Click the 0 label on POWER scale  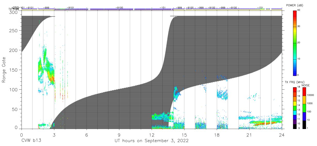pyautogui.click(x=298, y=75)
